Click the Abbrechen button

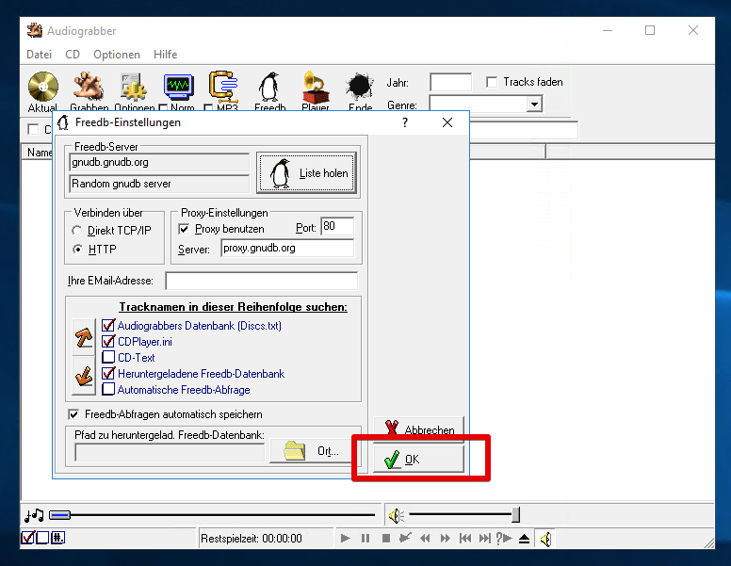pos(418,429)
